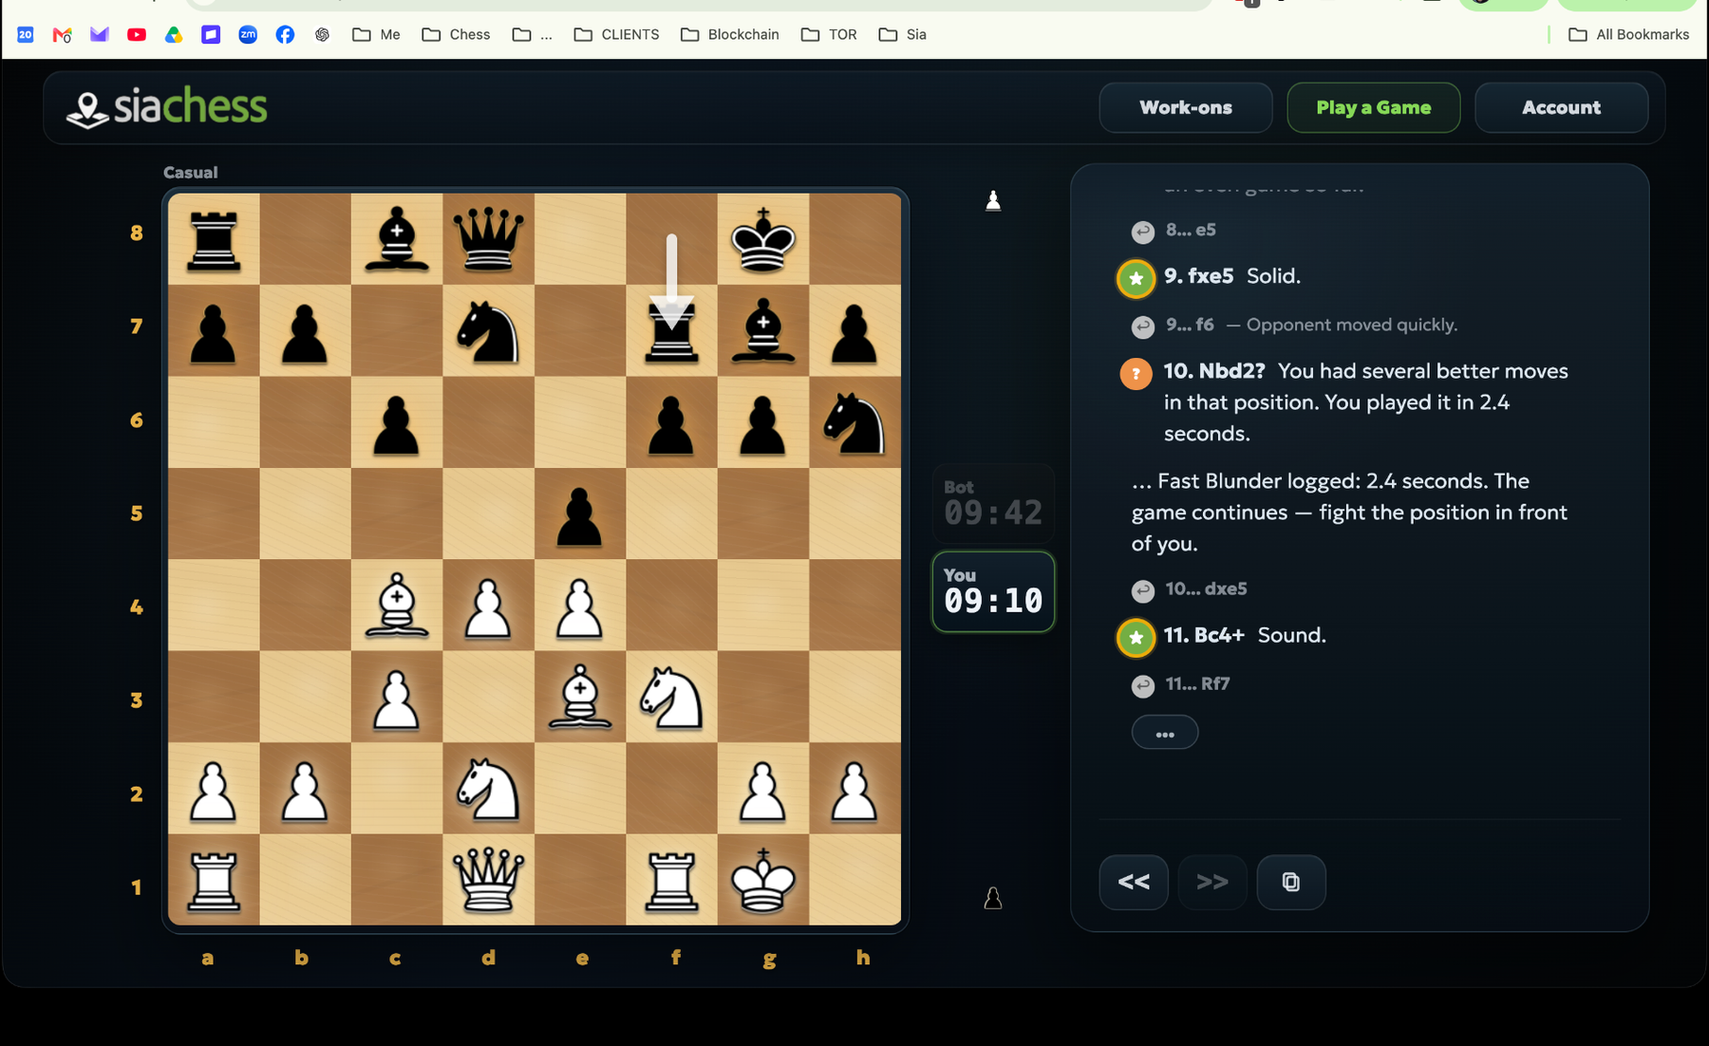Click the captured pawn icon above Bot clock
Viewport: 1709px width, 1046px height.
pyautogui.click(x=993, y=200)
